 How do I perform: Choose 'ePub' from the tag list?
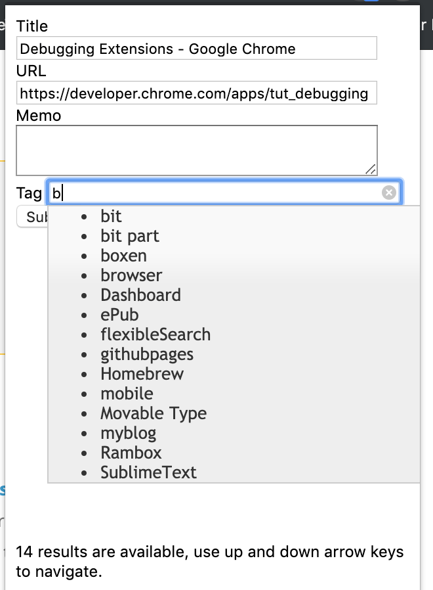119,315
